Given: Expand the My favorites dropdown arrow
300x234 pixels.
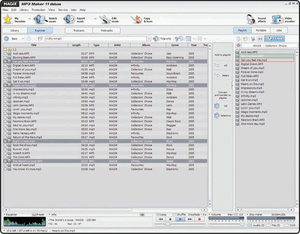Looking at the screenshot, I should 30,19.
